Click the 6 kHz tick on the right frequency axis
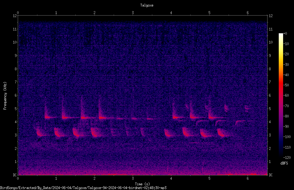The image size is (294, 190). point(270,95)
